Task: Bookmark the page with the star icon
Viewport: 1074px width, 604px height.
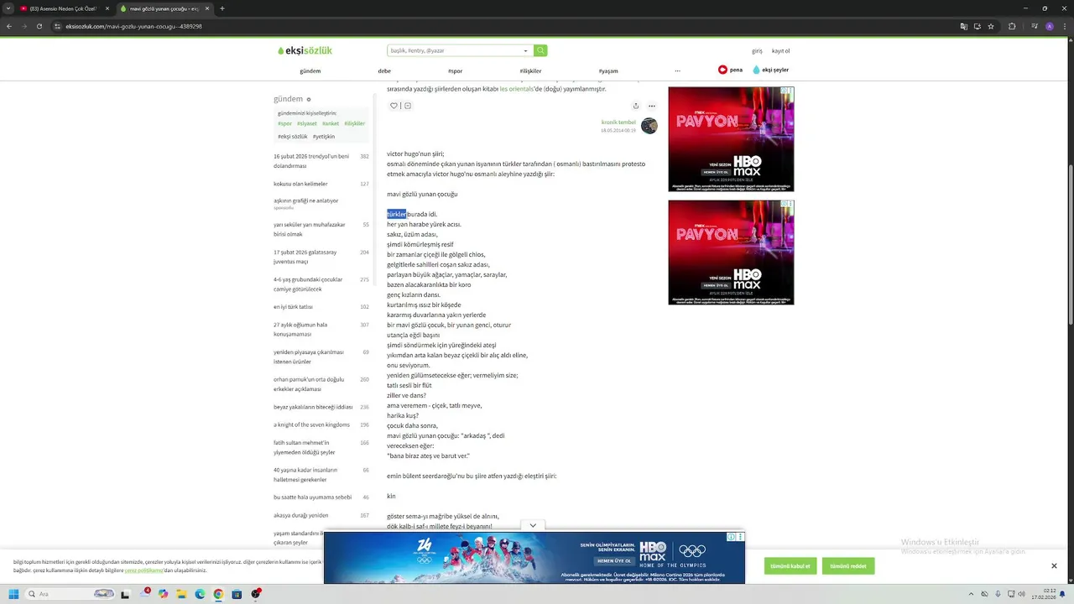Action: coord(991,26)
